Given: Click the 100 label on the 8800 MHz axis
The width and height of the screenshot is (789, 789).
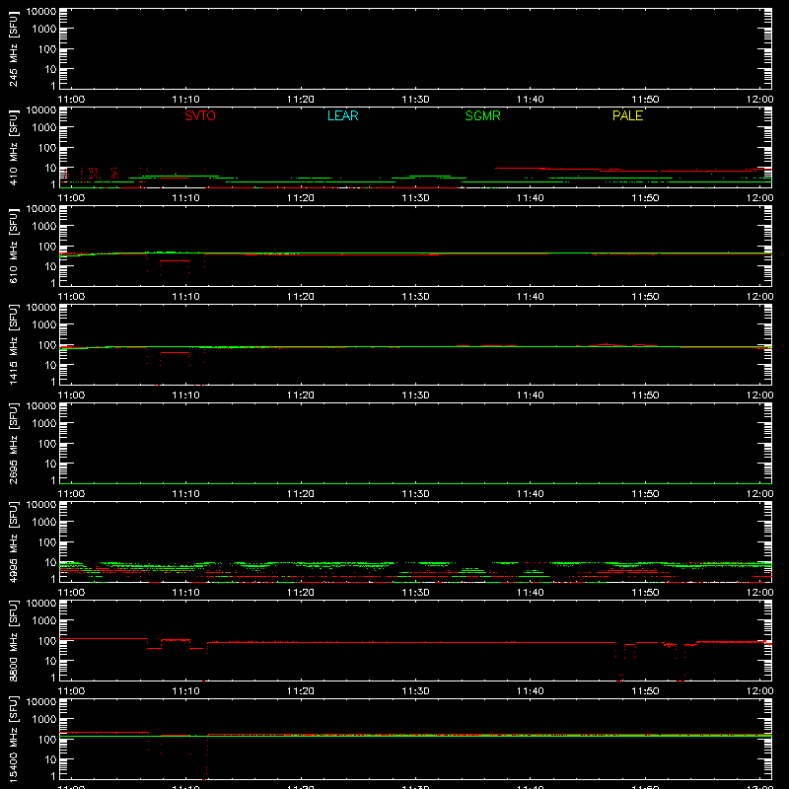Looking at the screenshot, I should [x=47, y=641].
